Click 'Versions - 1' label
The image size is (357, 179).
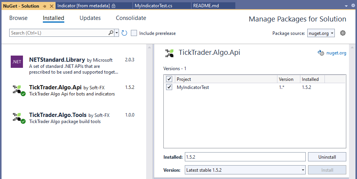point(175,68)
